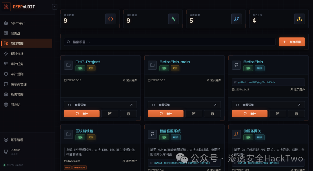Open the 审计规则 panel
313x171 pixels.
click(18, 74)
